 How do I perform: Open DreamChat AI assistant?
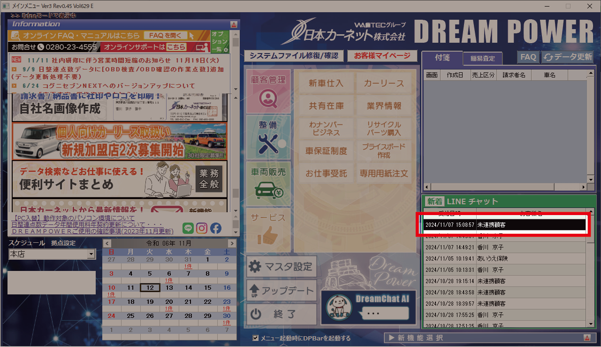369,307
